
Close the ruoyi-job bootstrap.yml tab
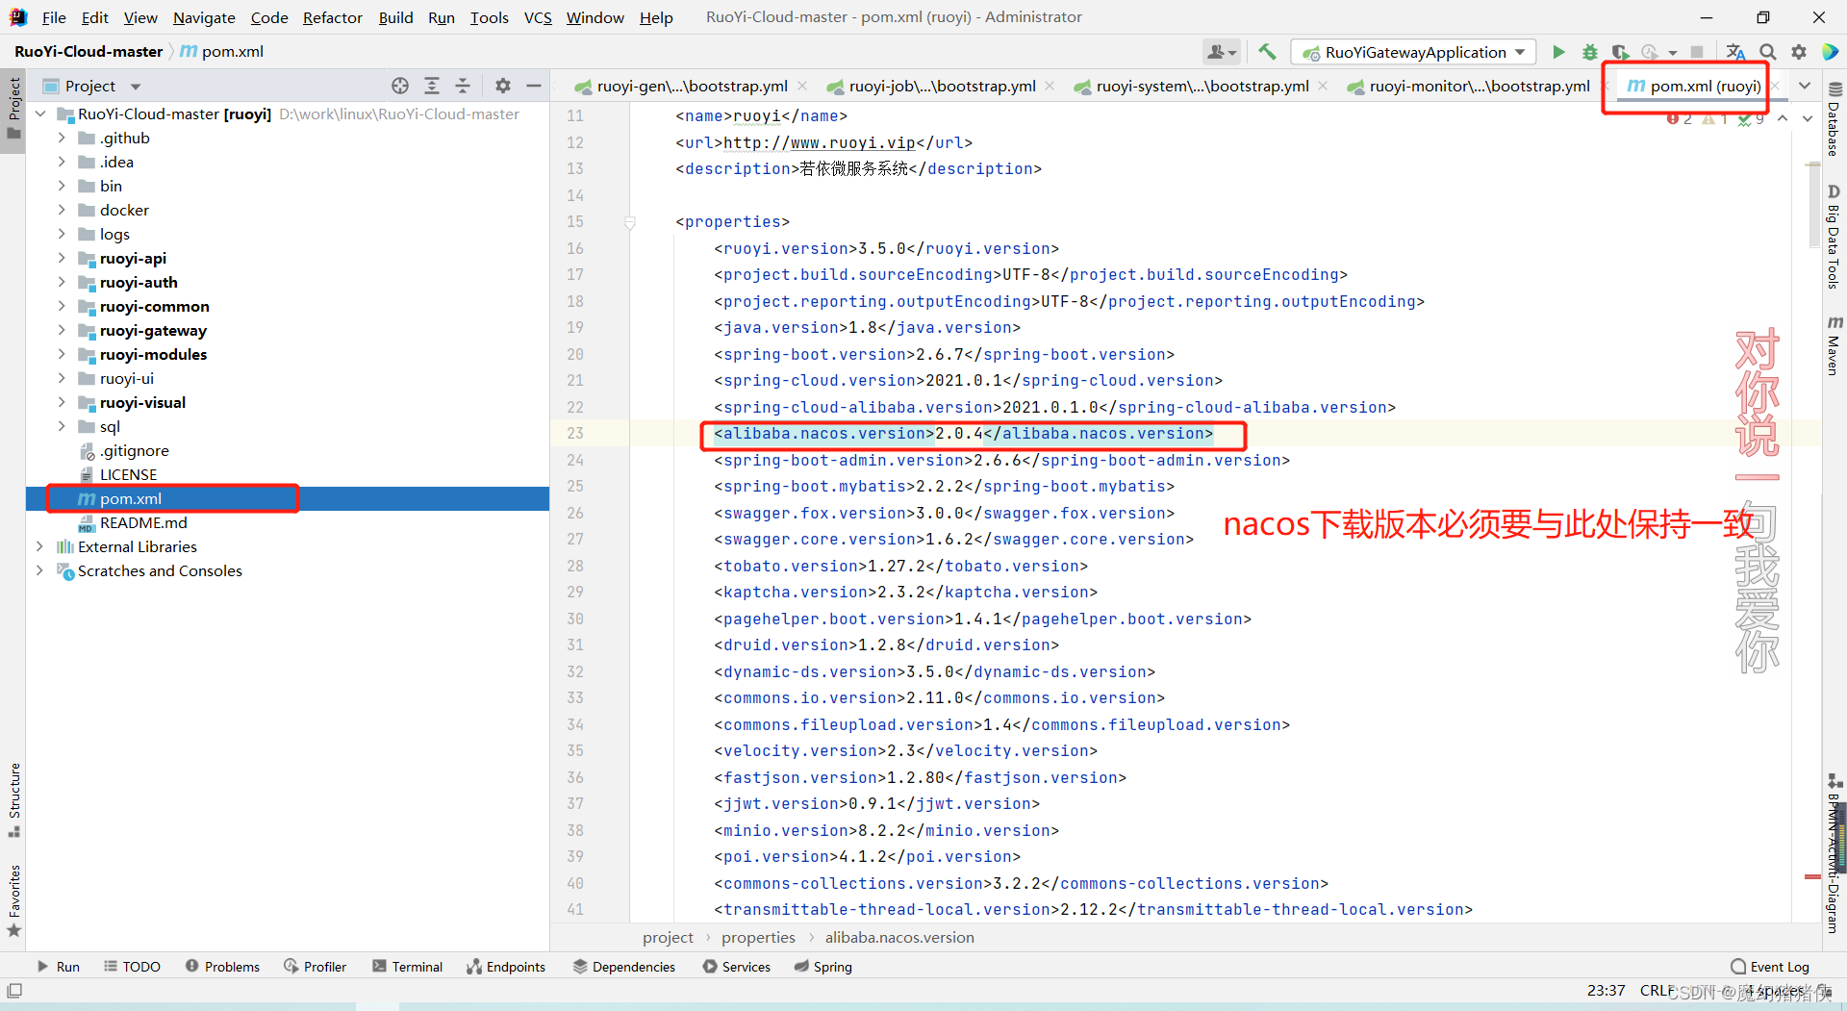(x=1049, y=86)
